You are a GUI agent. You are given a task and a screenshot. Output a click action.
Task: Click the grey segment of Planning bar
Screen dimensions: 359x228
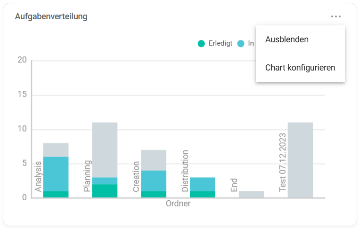click(105, 149)
